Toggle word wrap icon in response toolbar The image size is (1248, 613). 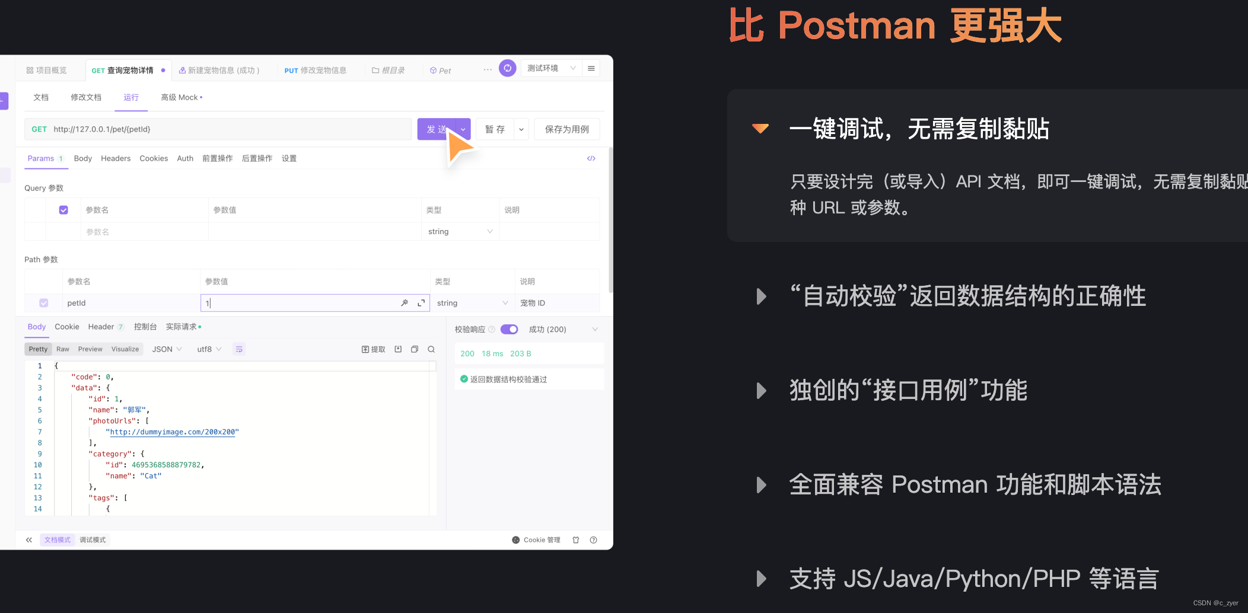pyautogui.click(x=239, y=349)
